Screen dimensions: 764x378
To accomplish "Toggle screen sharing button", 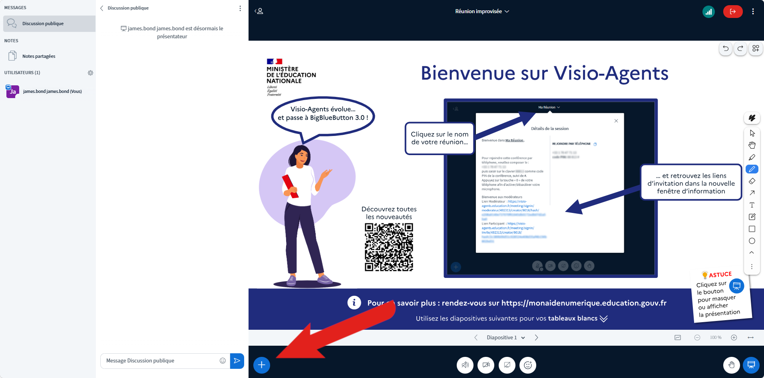I will 507,365.
